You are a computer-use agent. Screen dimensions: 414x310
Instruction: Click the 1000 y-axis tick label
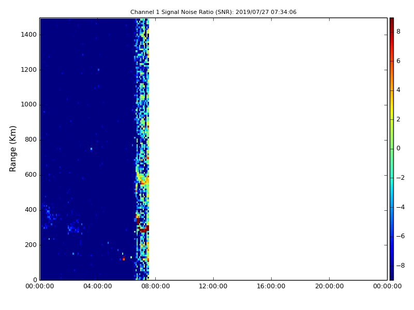pos(28,105)
